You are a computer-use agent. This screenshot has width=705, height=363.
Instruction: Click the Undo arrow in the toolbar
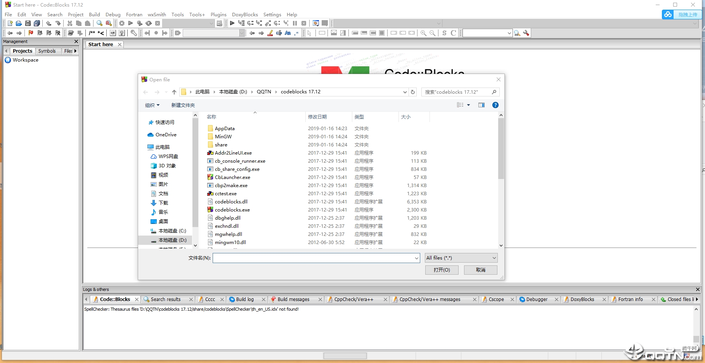point(49,23)
